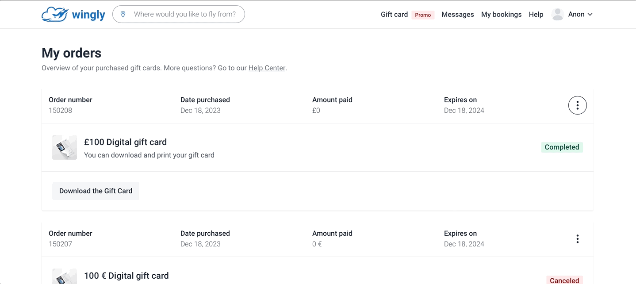Viewport: 636px width, 284px height.
Task: Click the Completed status badge
Action: (562, 147)
